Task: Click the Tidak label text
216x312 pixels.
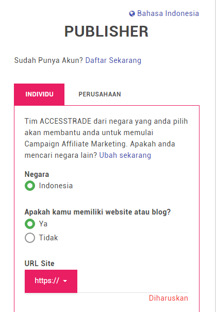Action: (x=48, y=238)
